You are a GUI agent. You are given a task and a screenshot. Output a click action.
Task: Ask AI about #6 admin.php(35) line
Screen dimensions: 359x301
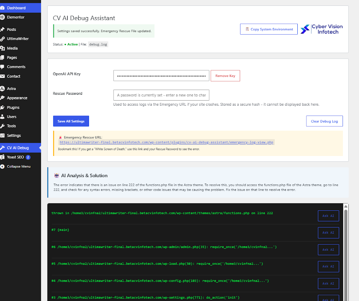328,250
